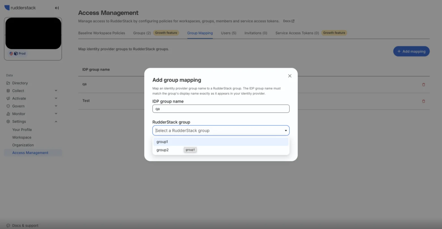Open the Users (5) tab
This screenshot has height=229, width=442.
229,33
